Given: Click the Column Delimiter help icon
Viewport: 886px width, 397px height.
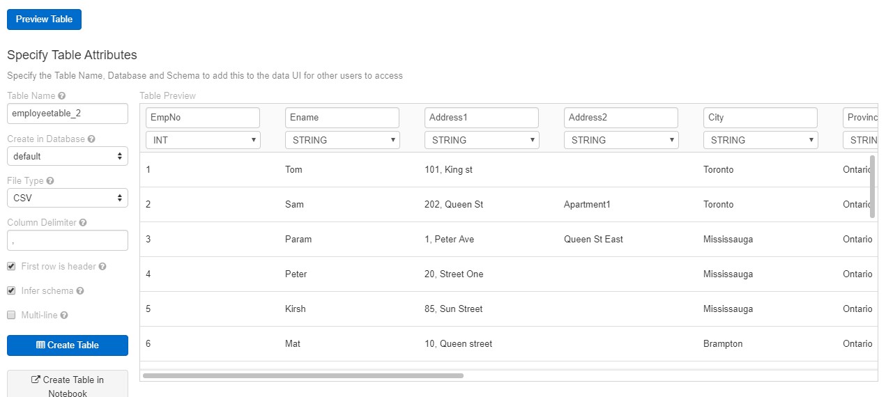Looking at the screenshot, I should (83, 223).
